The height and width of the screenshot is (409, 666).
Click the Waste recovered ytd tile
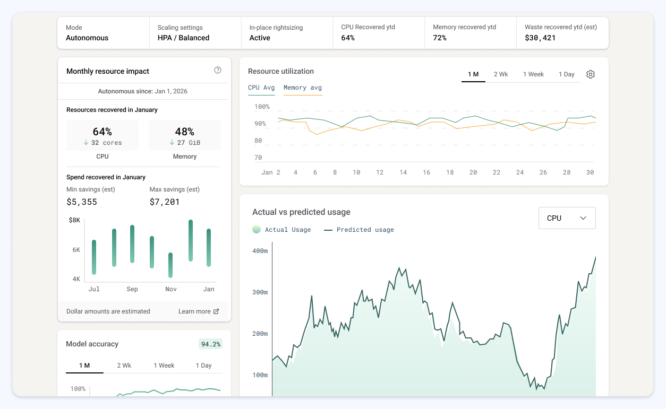(562, 32)
